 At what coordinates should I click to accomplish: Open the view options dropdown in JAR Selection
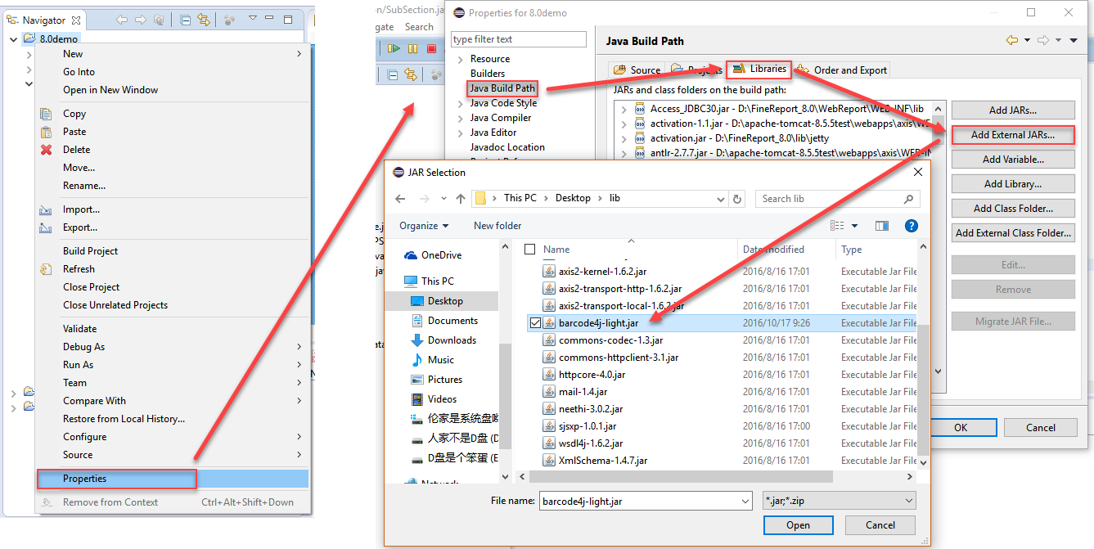click(x=855, y=226)
